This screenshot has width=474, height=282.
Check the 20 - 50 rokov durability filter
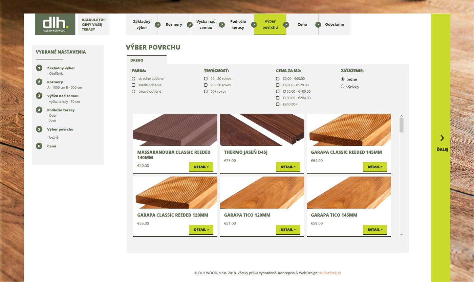(x=206, y=85)
